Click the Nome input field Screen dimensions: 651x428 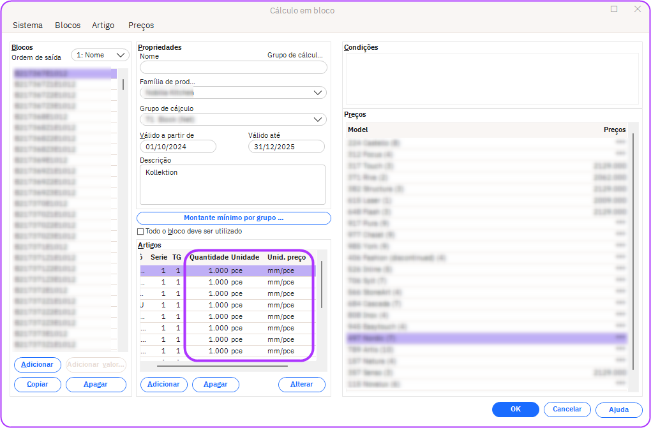click(233, 68)
